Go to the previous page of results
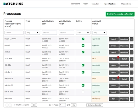This screenshot has height=109, width=138. pyautogui.click(x=10, y=105)
